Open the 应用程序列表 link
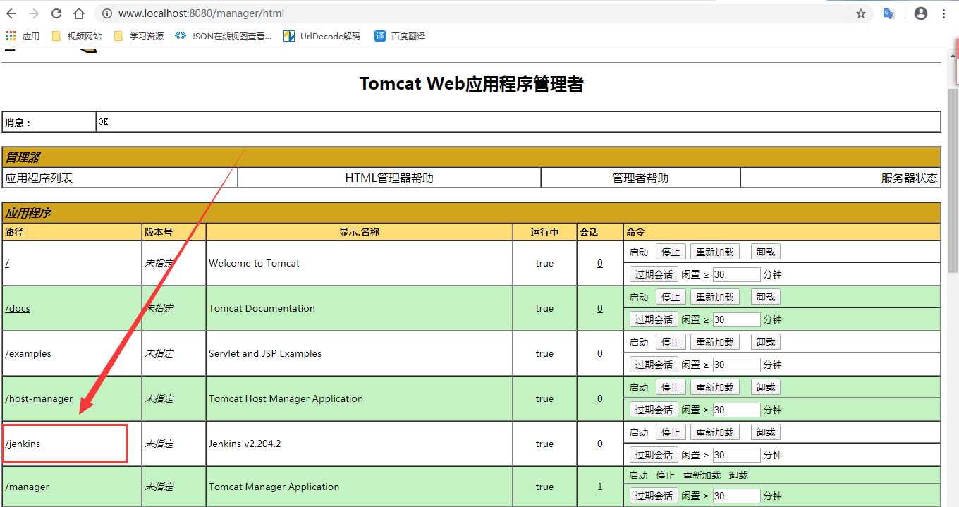This screenshot has height=507, width=959. point(39,178)
